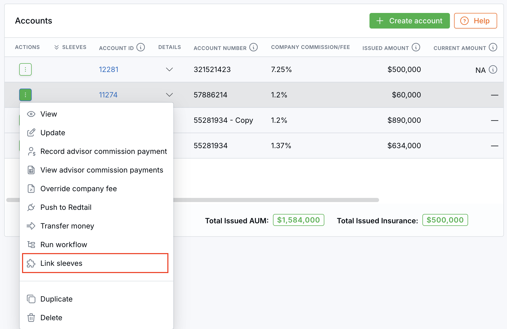Click the Record advisor commission payment icon

(x=31, y=151)
